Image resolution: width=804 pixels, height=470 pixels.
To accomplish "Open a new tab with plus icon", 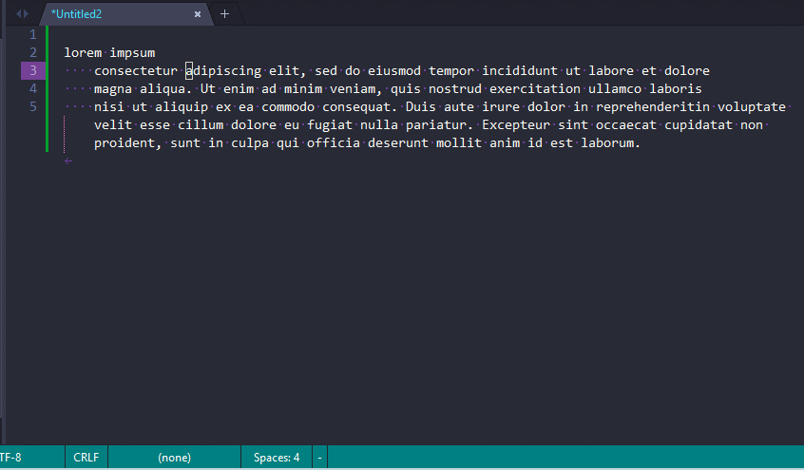I will click(224, 14).
